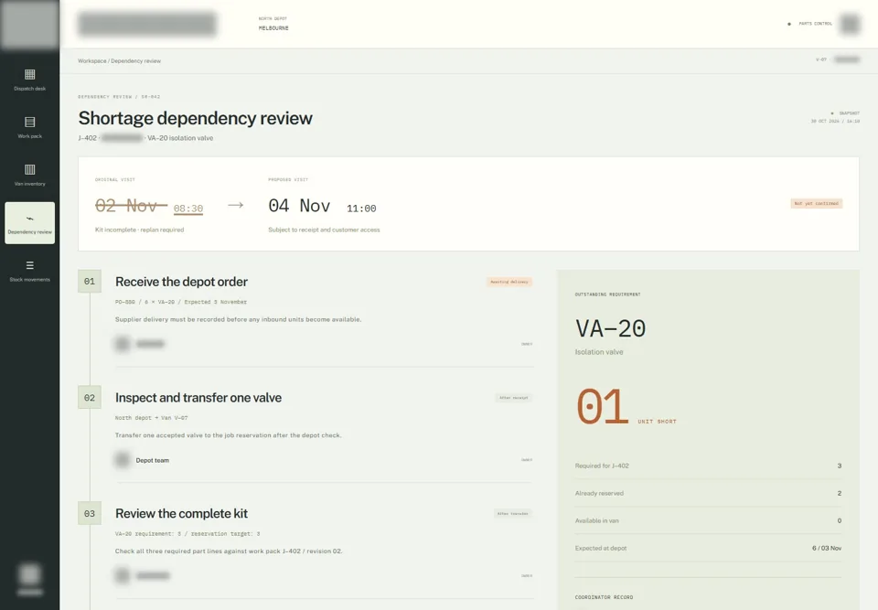This screenshot has height=610, width=878.
Task: Click the 'Shortage dependency review' page title
Action: (196, 118)
